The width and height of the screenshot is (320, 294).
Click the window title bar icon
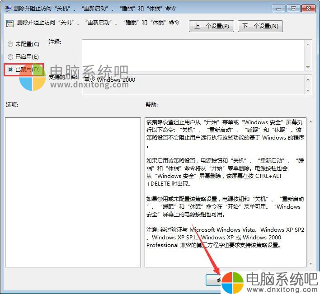pyautogui.click(x=8, y=8)
